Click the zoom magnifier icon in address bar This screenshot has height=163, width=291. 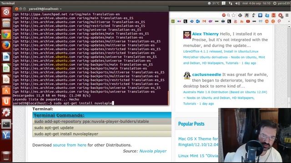tap(228, 15)
